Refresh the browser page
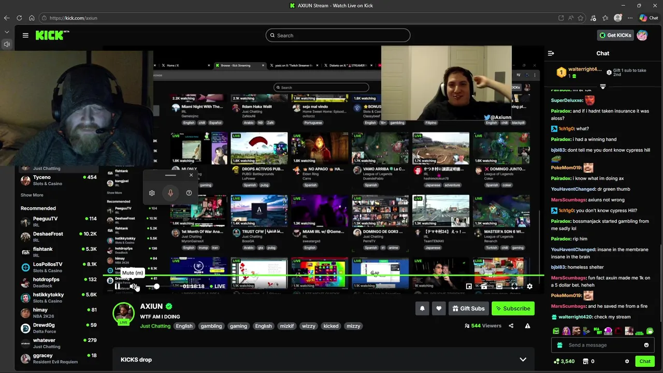The height and width of the screenshot is (373, 663). (x=19, y=18)
